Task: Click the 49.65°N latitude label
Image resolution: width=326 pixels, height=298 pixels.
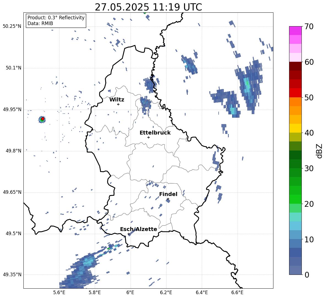Action: click(x=12, y=192)
